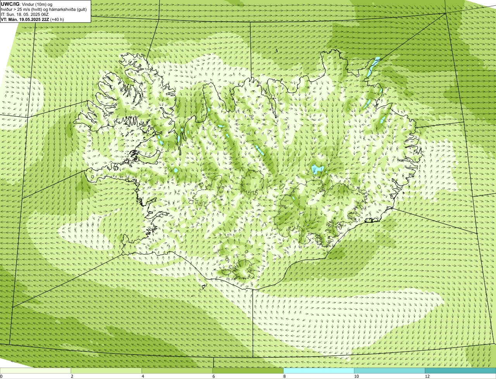This screenshot has height=379, width=496.
Task: Click the '6' label on the color scale
Action: [214, 376]
